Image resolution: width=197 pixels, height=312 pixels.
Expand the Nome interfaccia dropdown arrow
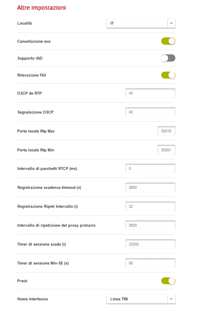pyautogui.click(x=171, y=299)
